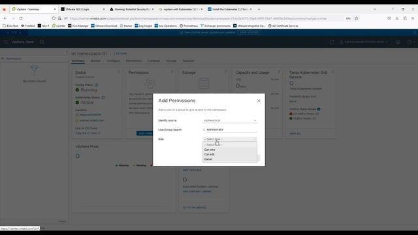Reset the 90% zoom level indicator
The image size is (418, 235).
(x=348, y=18)
